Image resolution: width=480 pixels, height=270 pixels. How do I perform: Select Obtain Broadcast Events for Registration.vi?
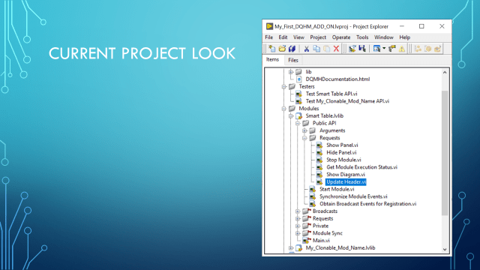tap(368, 204)
